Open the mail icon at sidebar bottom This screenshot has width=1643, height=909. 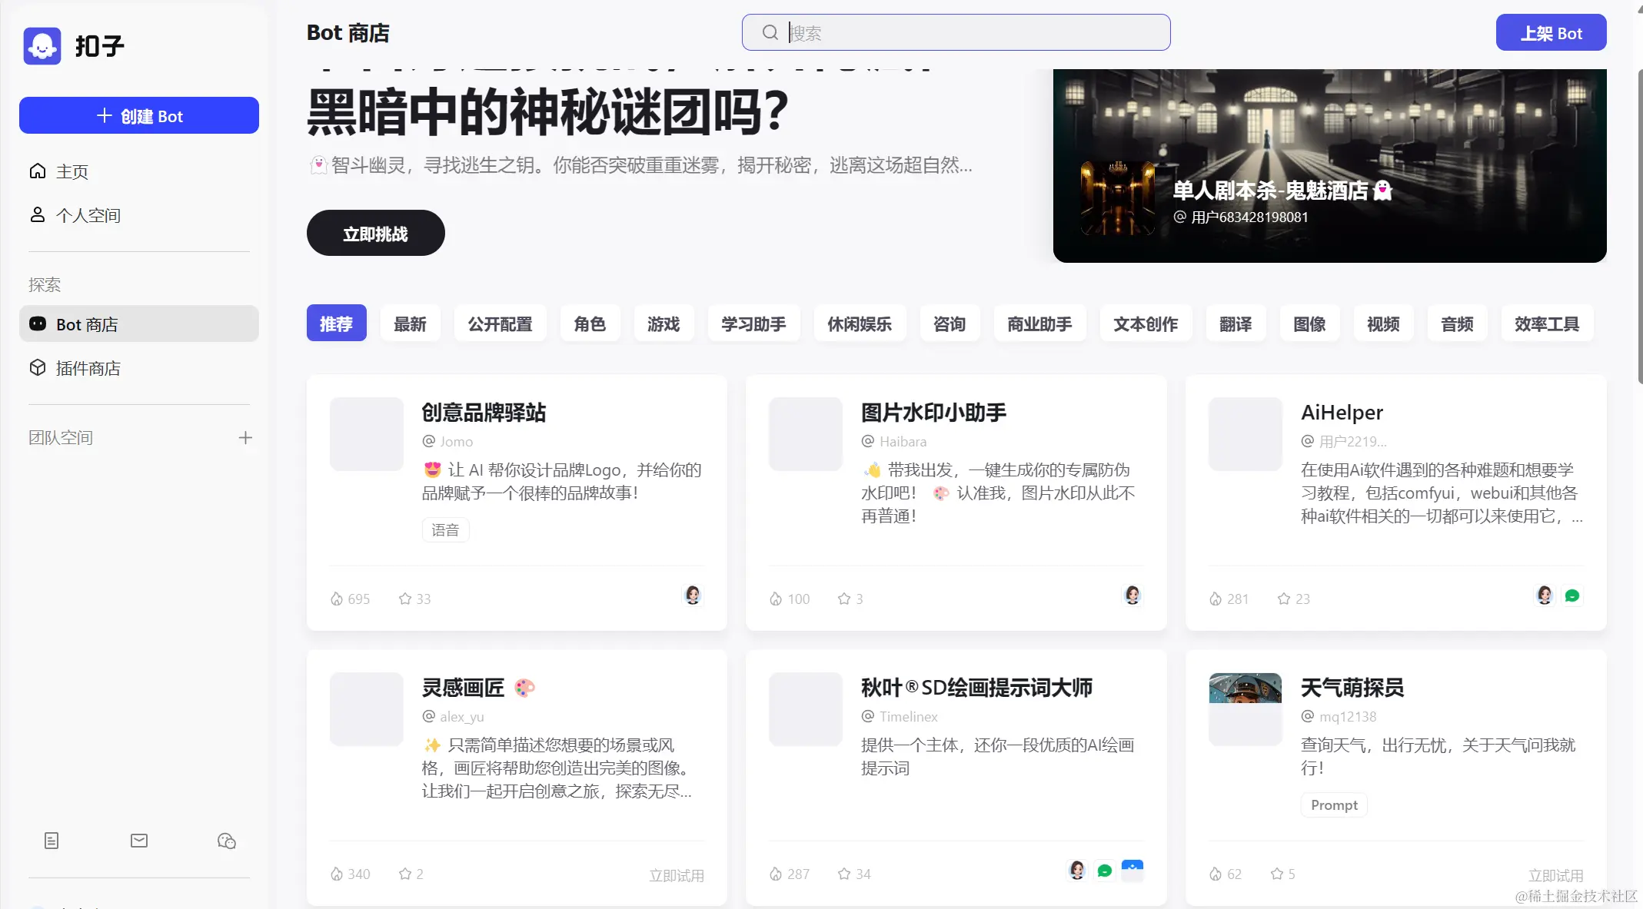139,841
